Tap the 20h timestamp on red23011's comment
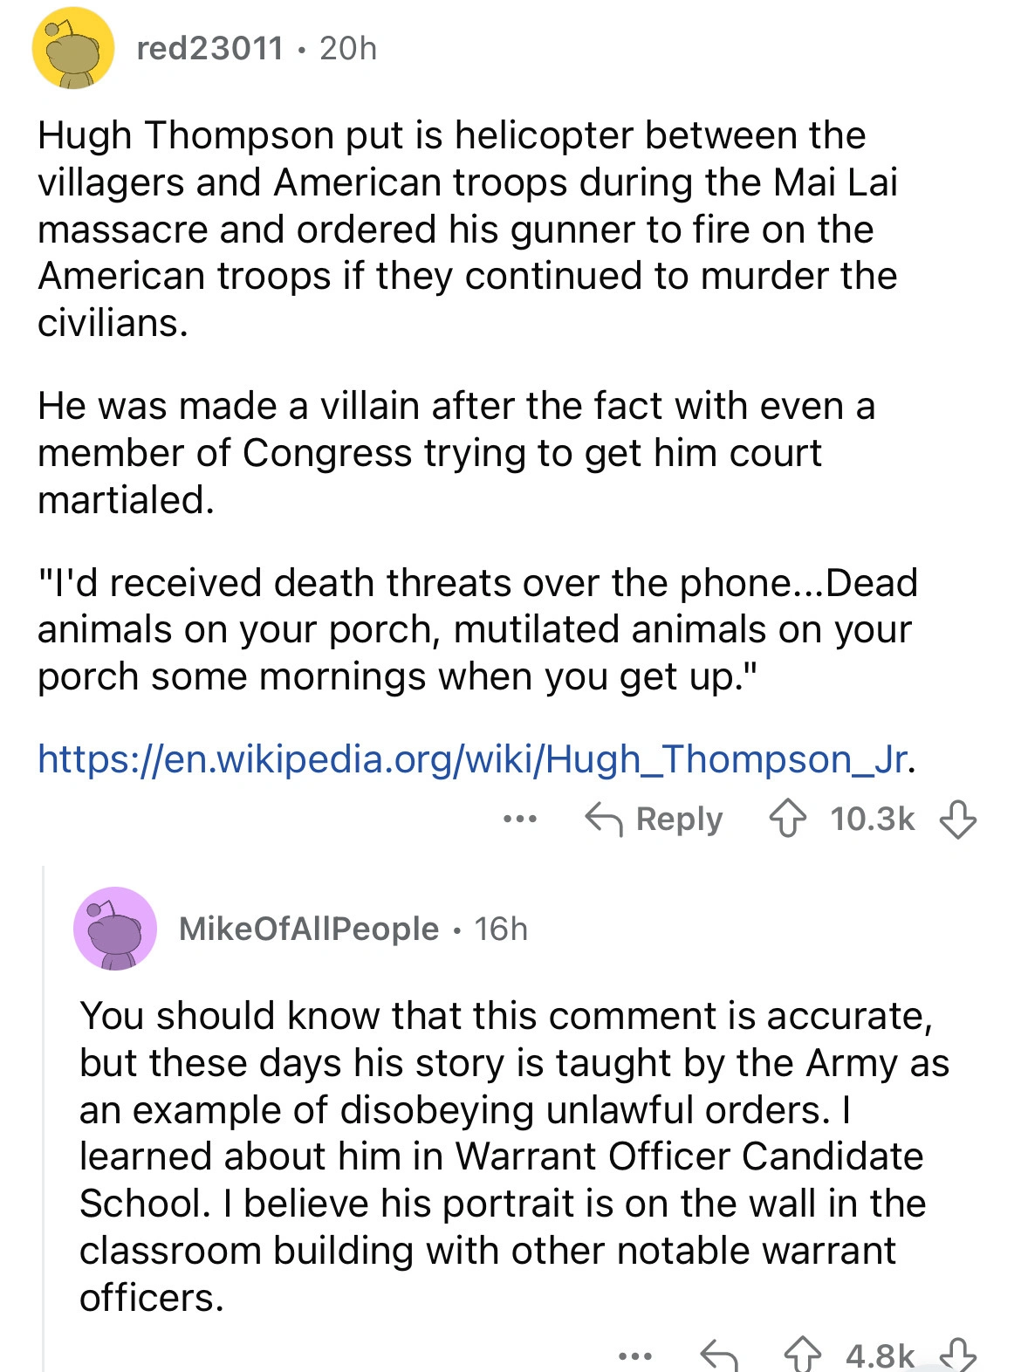Image resolution: width=1021 pixels, height=1372 pixels. point(348,49)
